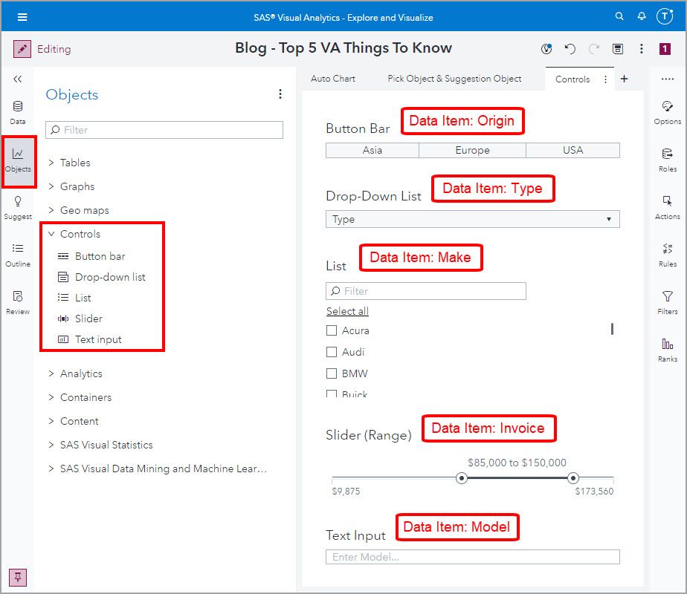
Task: Open the Filters panel on the right sidebar
Action: coord(667,301)
